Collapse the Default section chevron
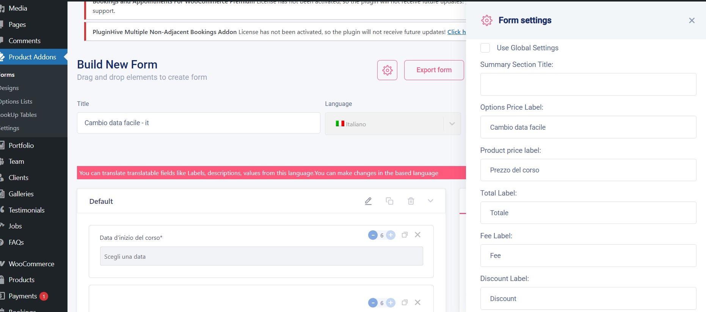This screenshot has height=312, width=706. coord(430,201)
